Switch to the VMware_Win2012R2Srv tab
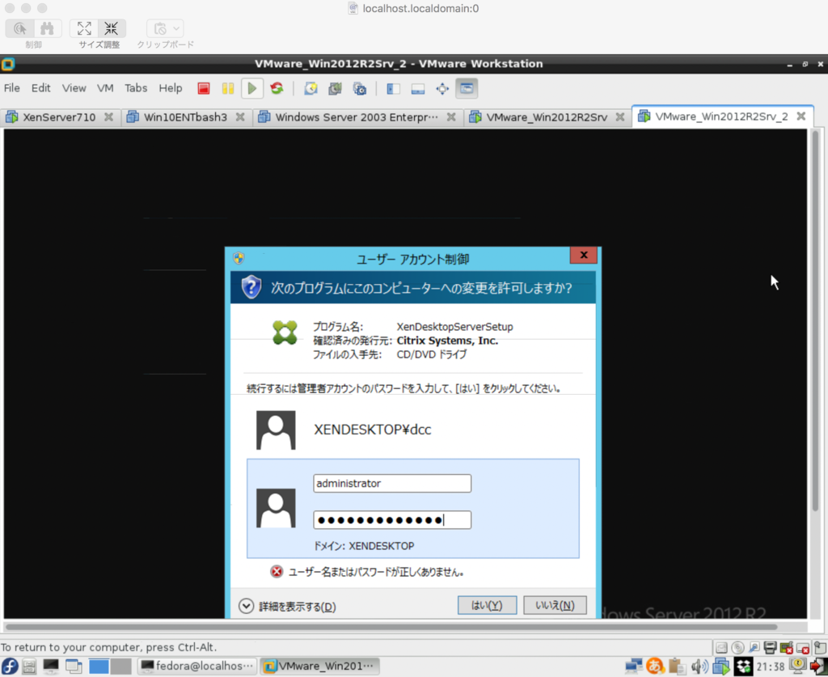Viewport: 828px width, 677px height. [x=547, y=117]
